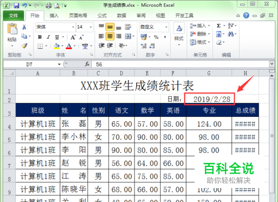Click Delete (删除) cells button

click(x=200, y=34)
